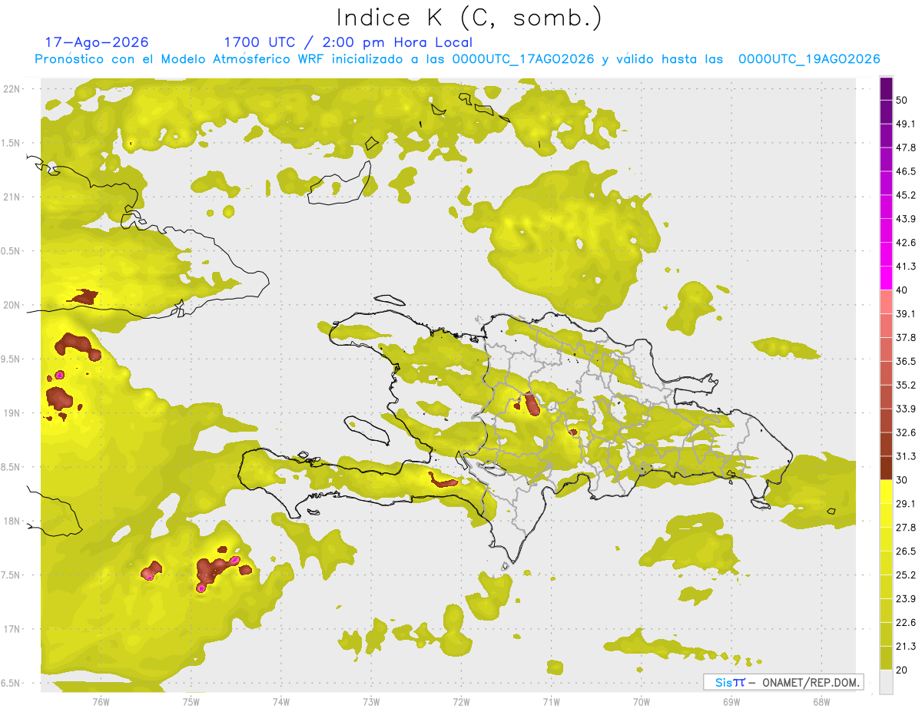
Task: Pick the salmon swatch between 39.1 and 40
Action: 886,302
